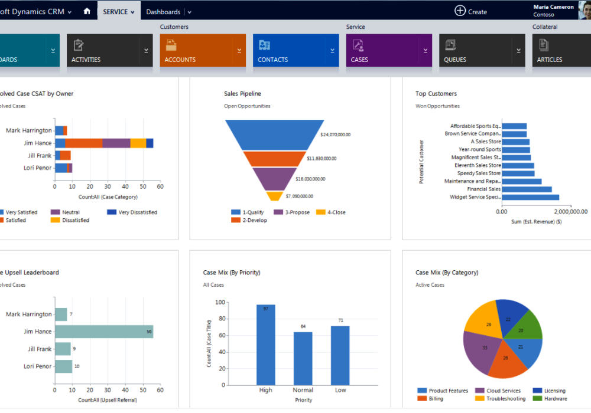
Task: Expand the Activities tile dropdown arrow
Action: point(146,51)
